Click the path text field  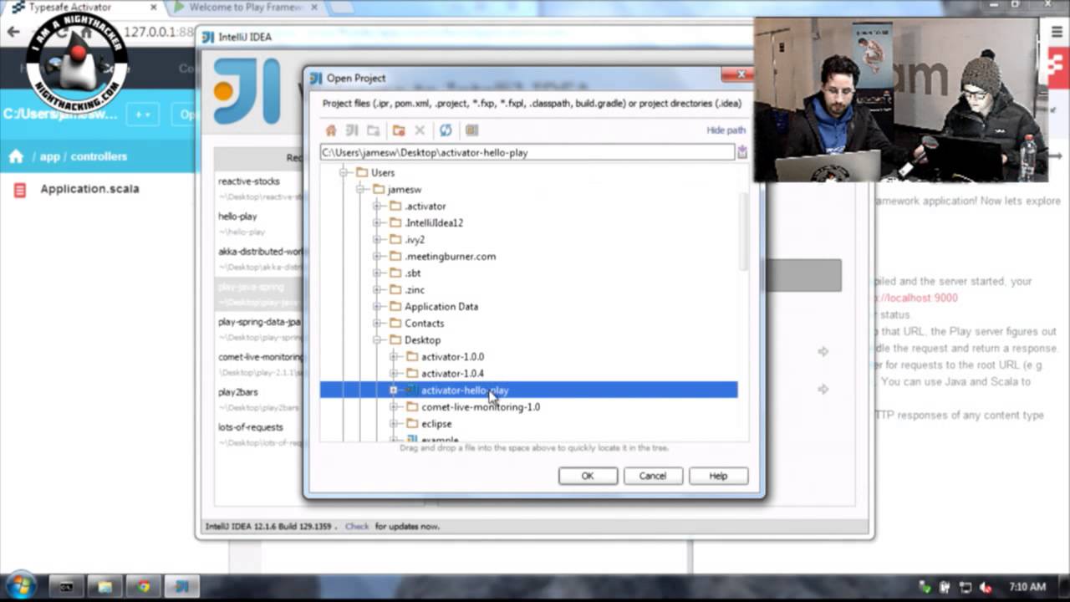(x=527, y=153)
